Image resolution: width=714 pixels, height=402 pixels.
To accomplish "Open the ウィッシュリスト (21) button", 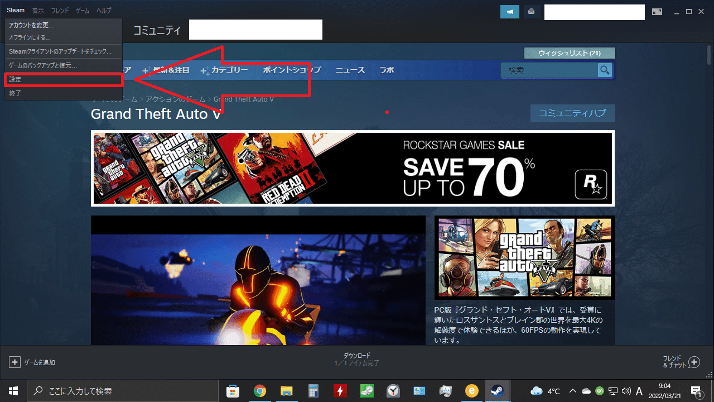I will [x=569, y=52].
